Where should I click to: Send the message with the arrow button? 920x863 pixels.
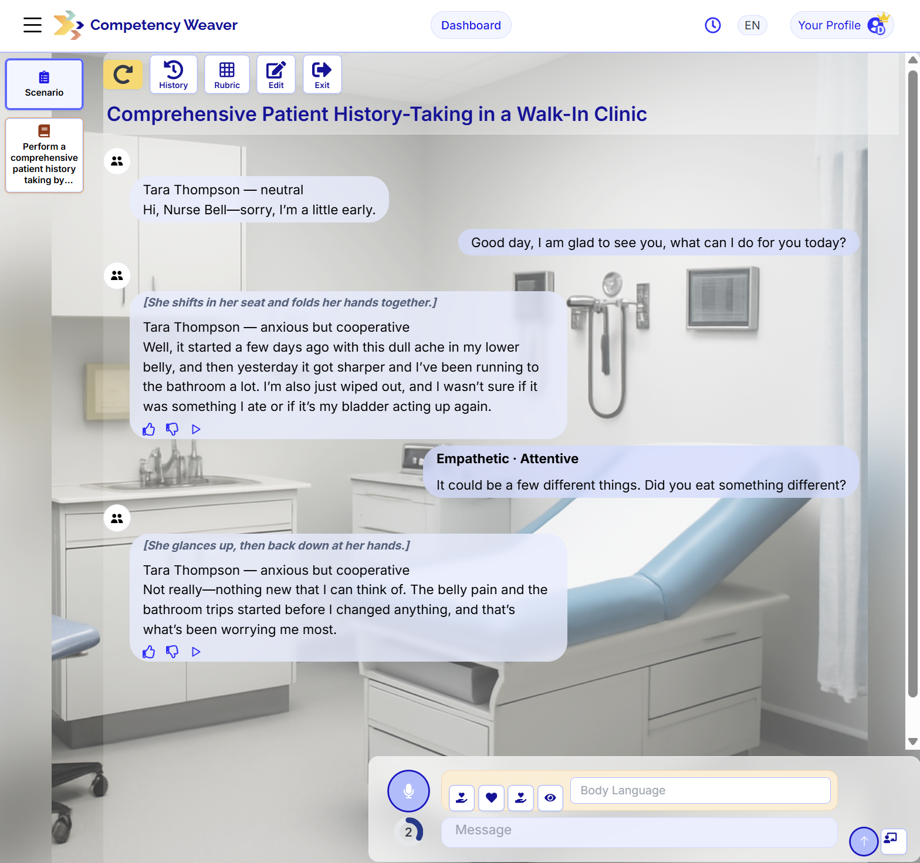864,841
